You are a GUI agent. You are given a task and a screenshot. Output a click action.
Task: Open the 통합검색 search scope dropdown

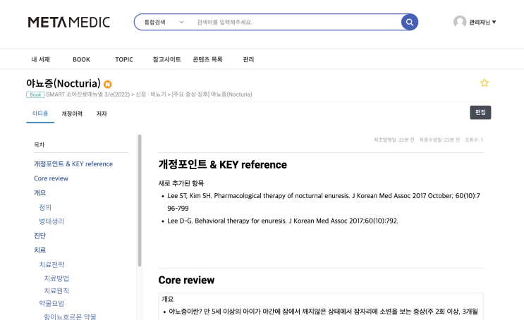pos(164,22)
